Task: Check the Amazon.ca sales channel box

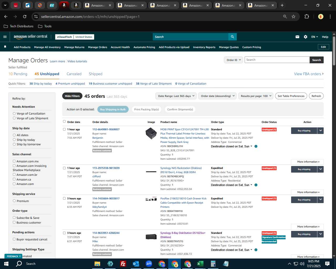Action: (14, 179)
